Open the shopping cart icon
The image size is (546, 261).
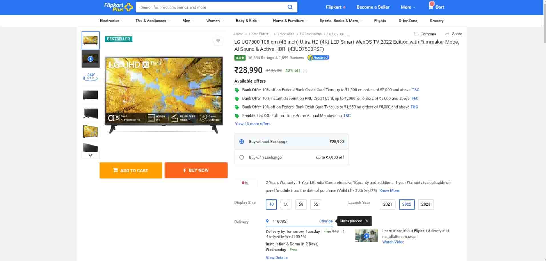[431, 7]
